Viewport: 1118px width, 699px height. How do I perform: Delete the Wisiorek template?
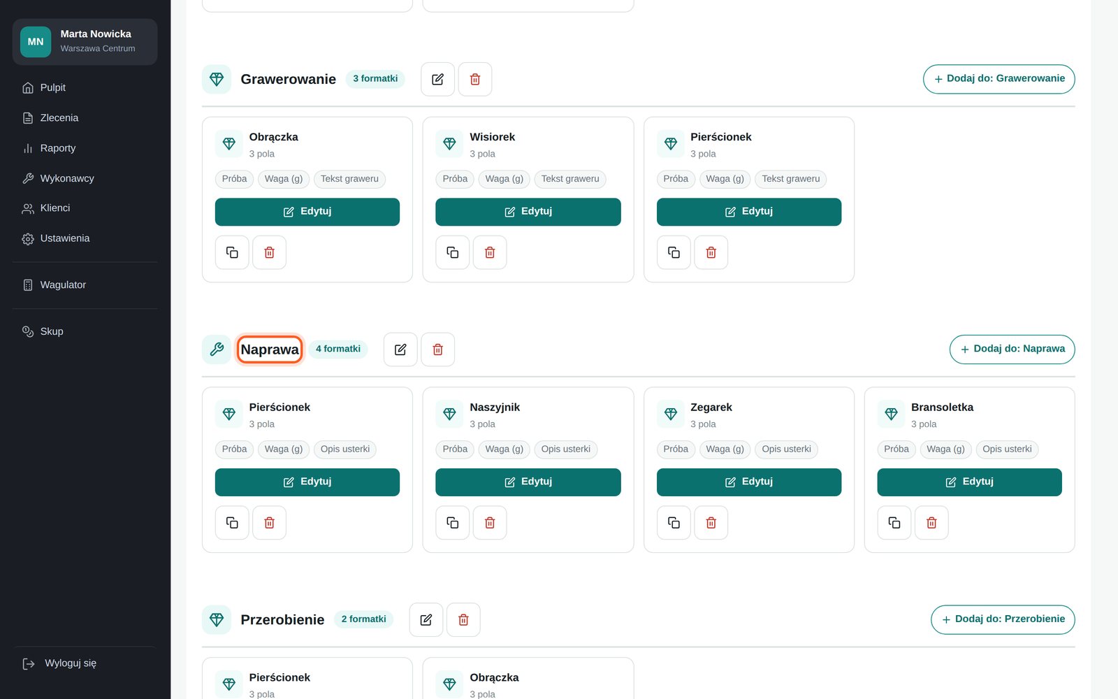tap(490, 252)
